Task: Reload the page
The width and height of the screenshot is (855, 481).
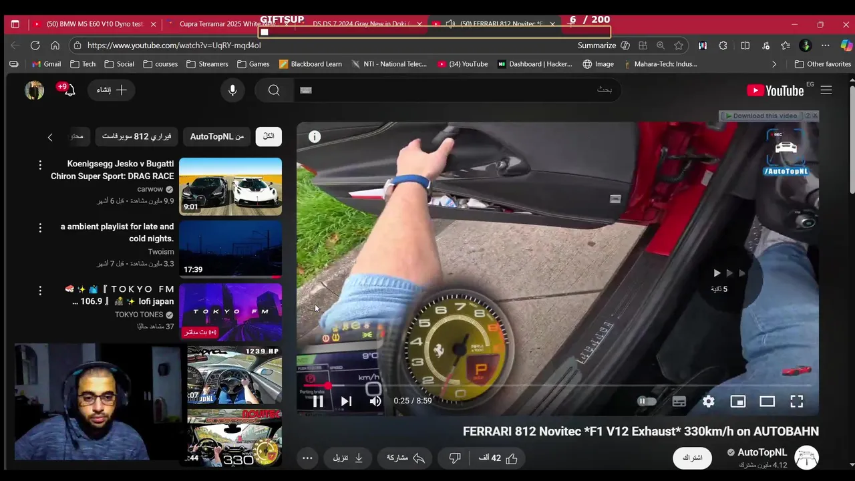Action: [x=35, y=45]
